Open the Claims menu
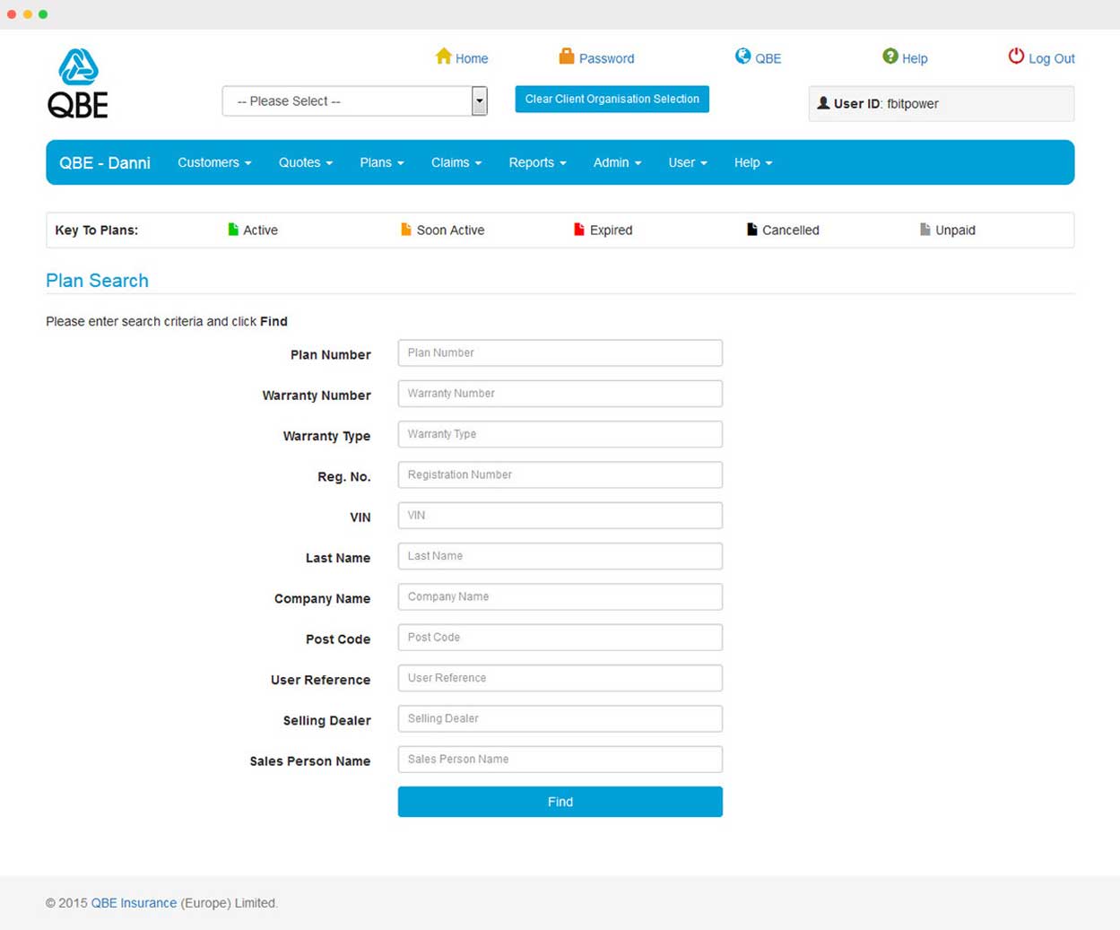This screenshot has height=930, width=1120. pyautogui.click(x=456, y=162)
